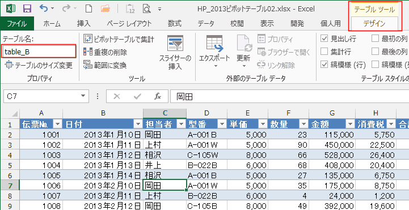409x210 pixels.
Task: Open filter dropdown for 伝票No. column
Action: coord(58,125)
